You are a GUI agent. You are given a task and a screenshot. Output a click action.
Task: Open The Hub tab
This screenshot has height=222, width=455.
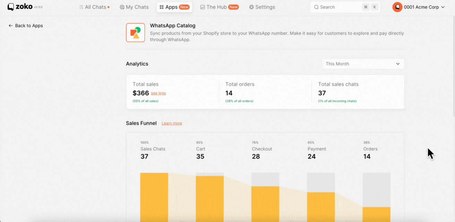click(x=220, y=7)
